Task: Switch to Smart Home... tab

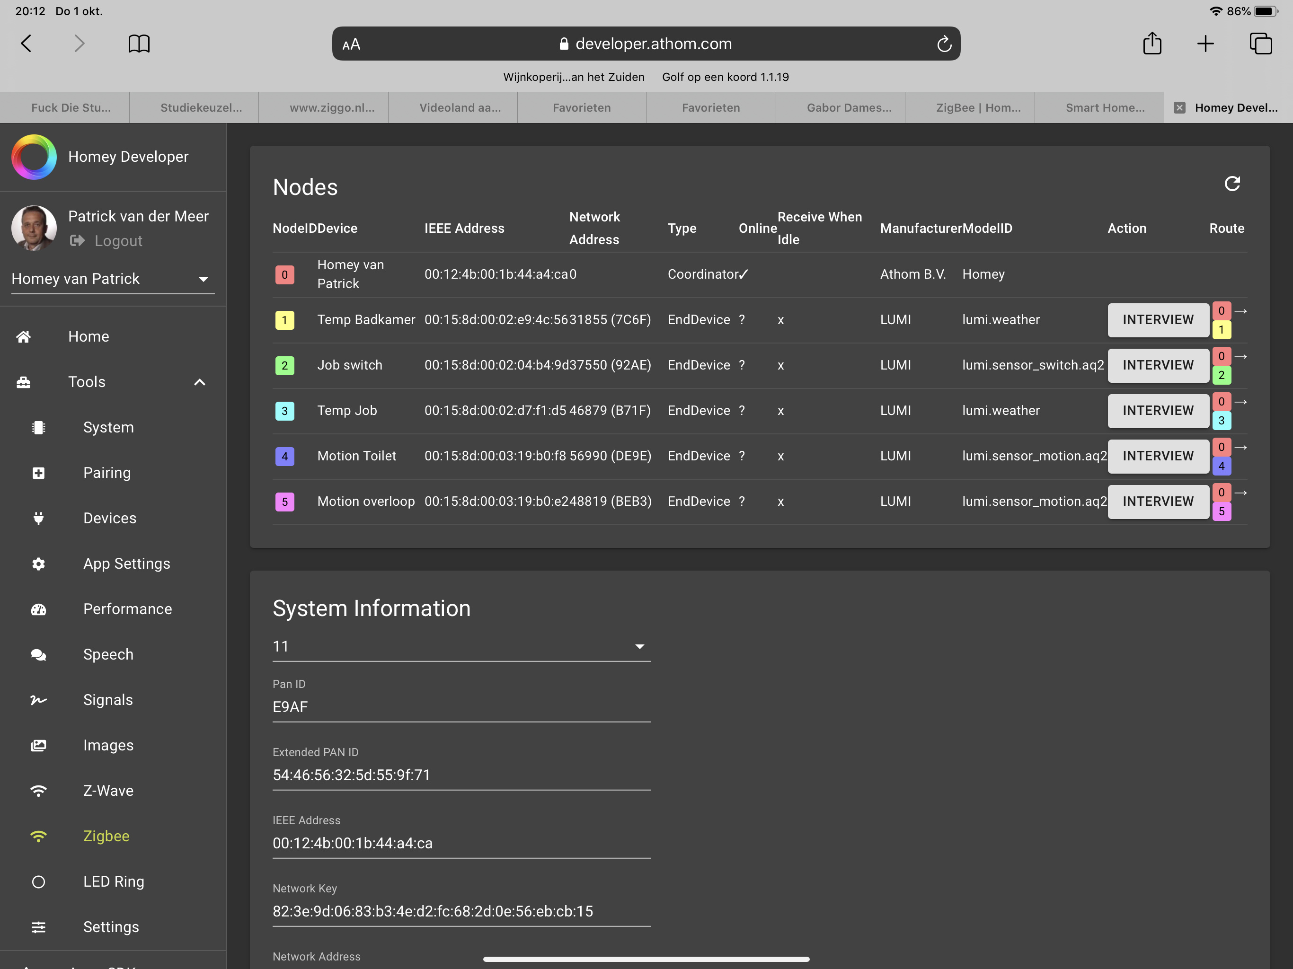Action: pos(1104,107)
